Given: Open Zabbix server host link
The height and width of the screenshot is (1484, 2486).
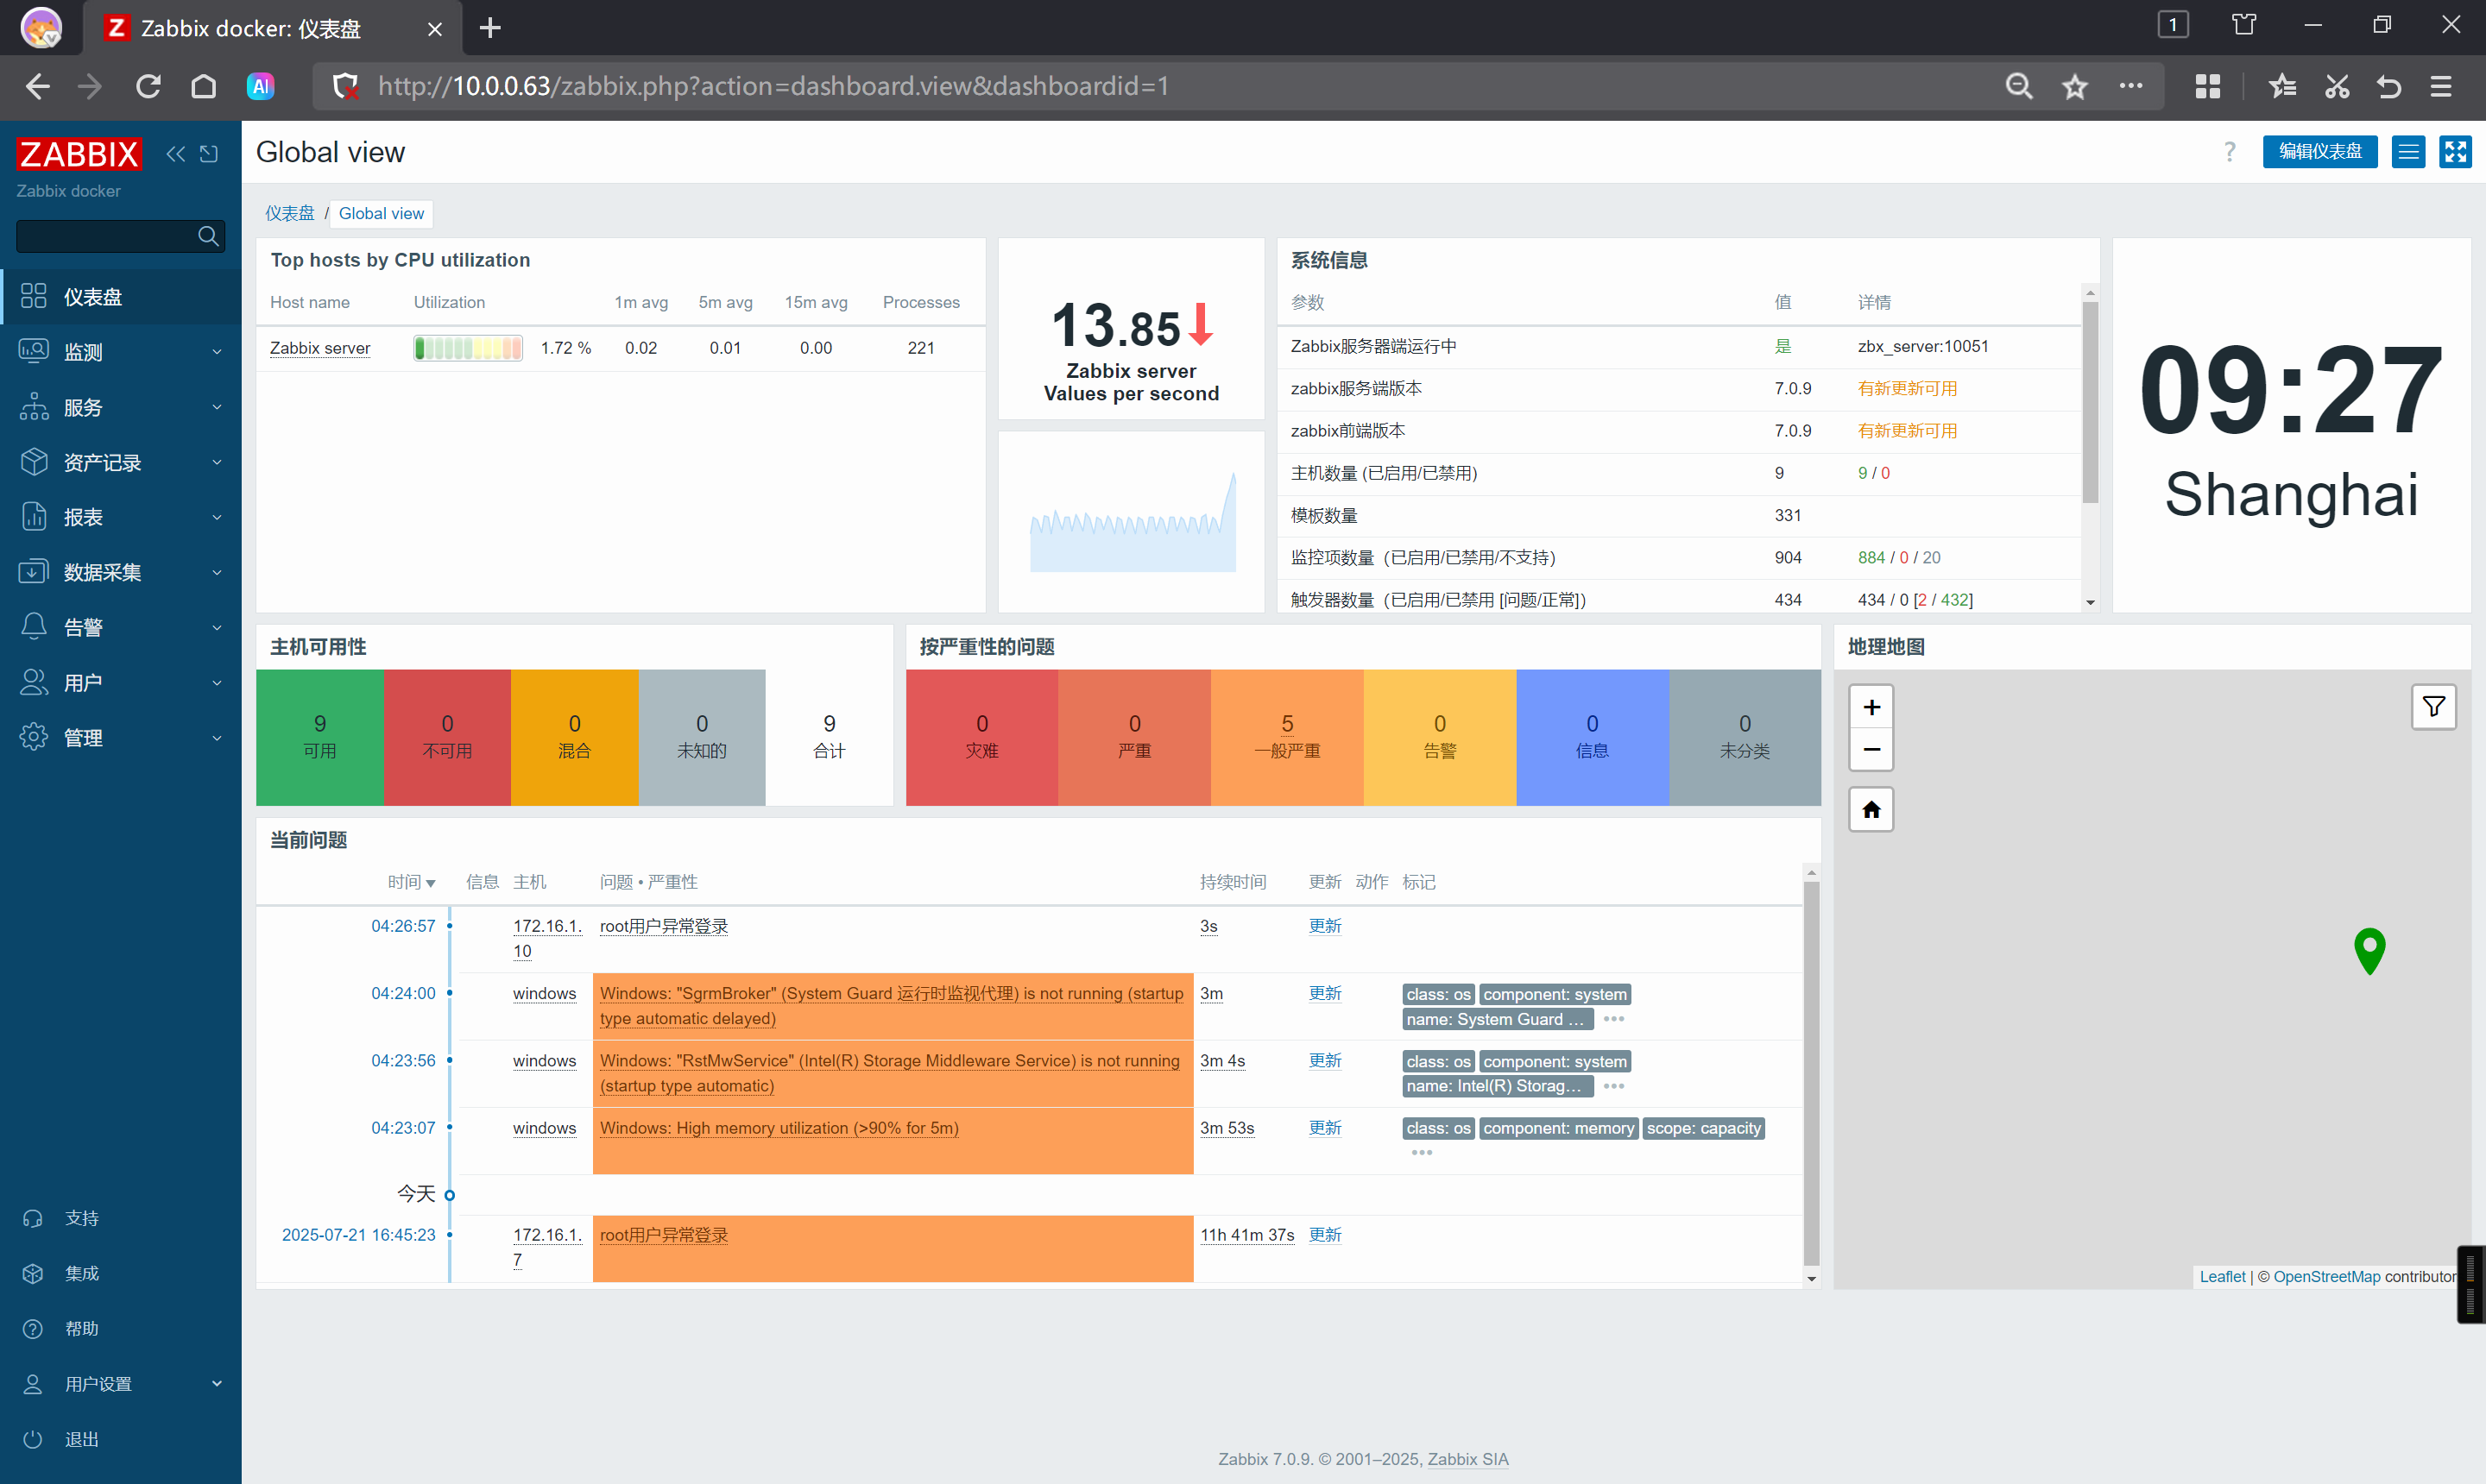Looking at the screenshot, I should point(320,348).
